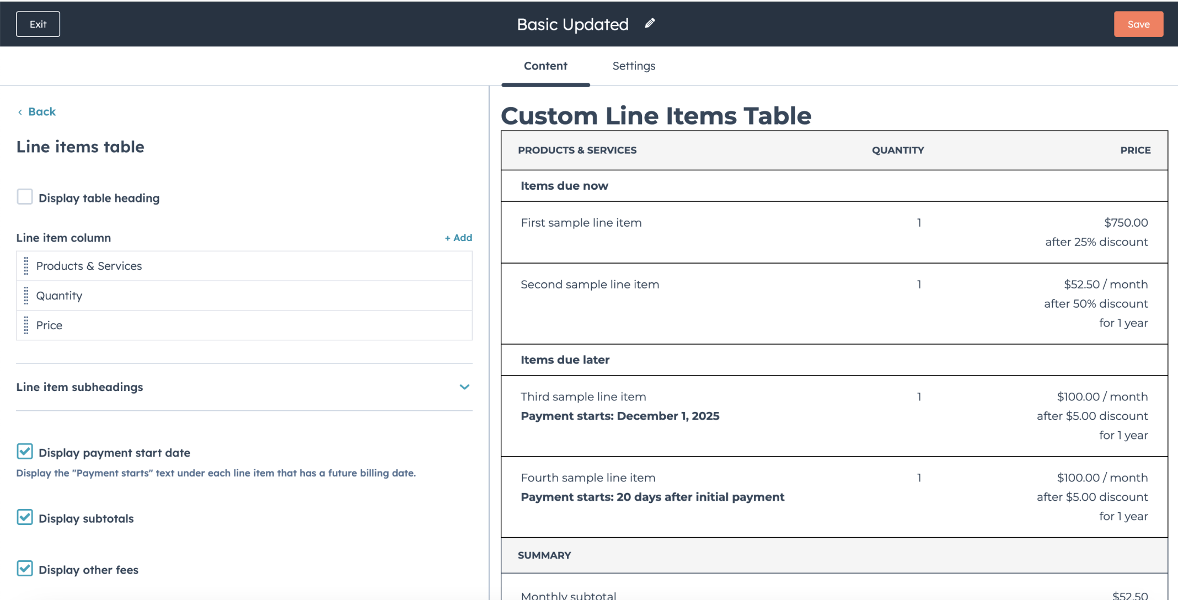Click the $750.00 price value
Viewport: 1178px width, 600px height.
(1126, 223)
